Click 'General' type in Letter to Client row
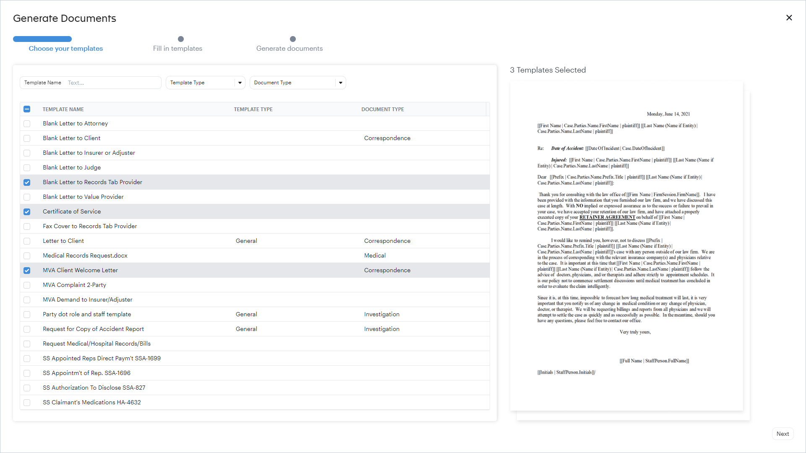This screenshot has height=453, width=806. (246, 241)
